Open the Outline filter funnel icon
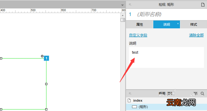Viewport: 207px width, 111px height. [x=195, y=94]
